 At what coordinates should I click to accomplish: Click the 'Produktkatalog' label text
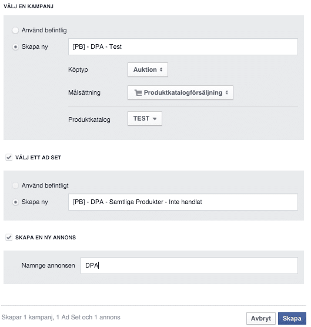[89, 119]
